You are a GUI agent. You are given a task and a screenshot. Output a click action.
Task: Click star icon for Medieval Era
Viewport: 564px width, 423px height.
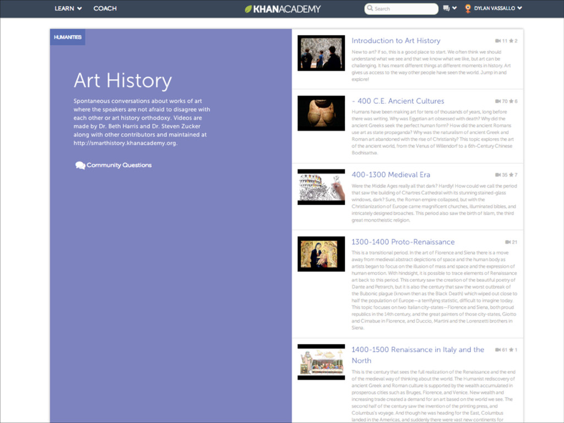(511, 175)
